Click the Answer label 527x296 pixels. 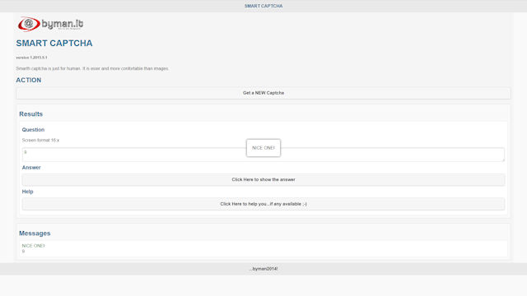[31, 168]
